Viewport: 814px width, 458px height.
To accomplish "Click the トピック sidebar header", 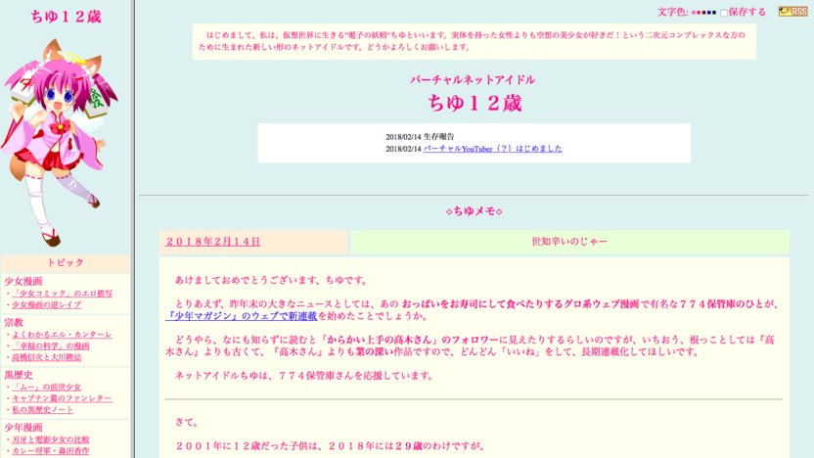I will (x=66, y=262).
